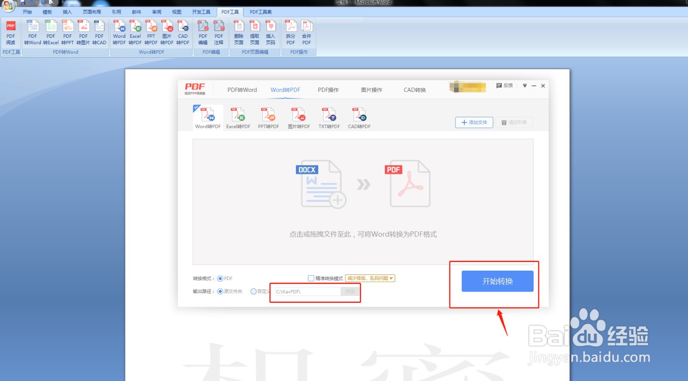This screenshot has width=688, height=381.
Task: Select 图片转PDF mode in converter dialog
Action: click(x=299, y=118)
